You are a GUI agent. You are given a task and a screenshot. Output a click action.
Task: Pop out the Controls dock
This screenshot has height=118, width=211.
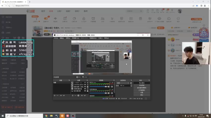tap(149, 80)
